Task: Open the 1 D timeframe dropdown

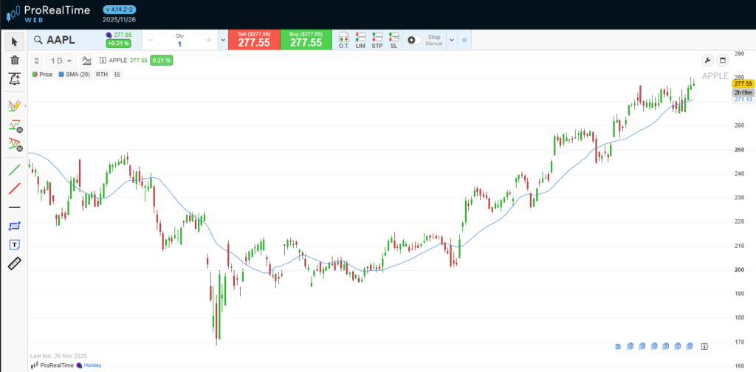Action: 61,61
